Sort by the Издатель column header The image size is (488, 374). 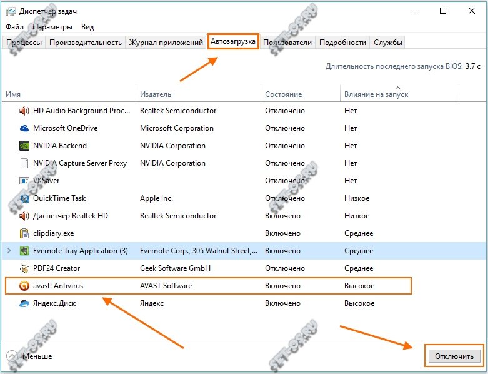click(198, 94)
